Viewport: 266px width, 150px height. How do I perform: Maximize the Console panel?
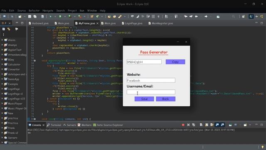click(x=261, y=125)
